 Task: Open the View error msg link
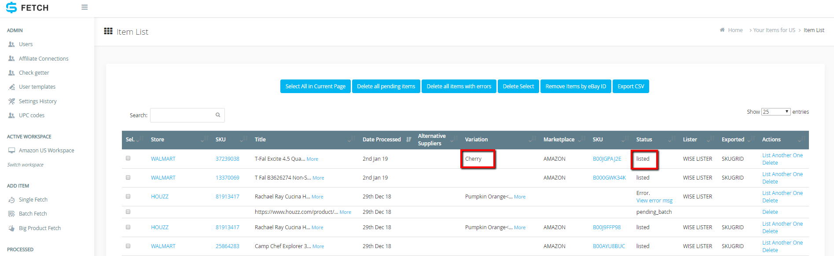pyautogui.click(x=654, y=201)
